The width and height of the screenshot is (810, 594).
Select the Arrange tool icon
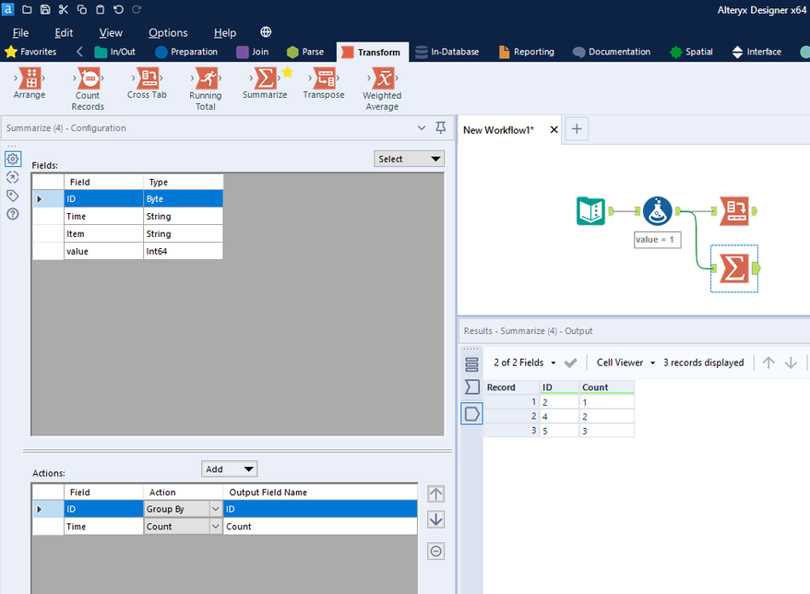click(x=30, y=79)
